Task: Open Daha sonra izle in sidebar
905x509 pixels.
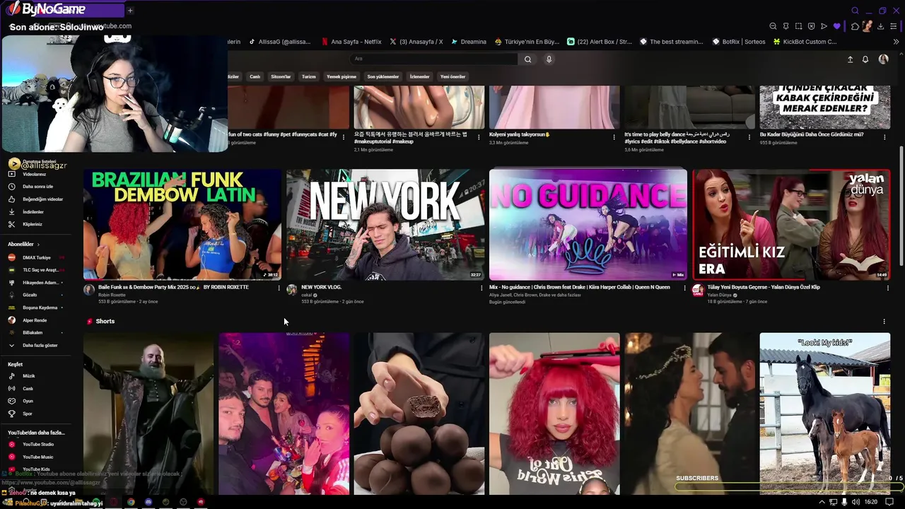Action: point(37,187)
